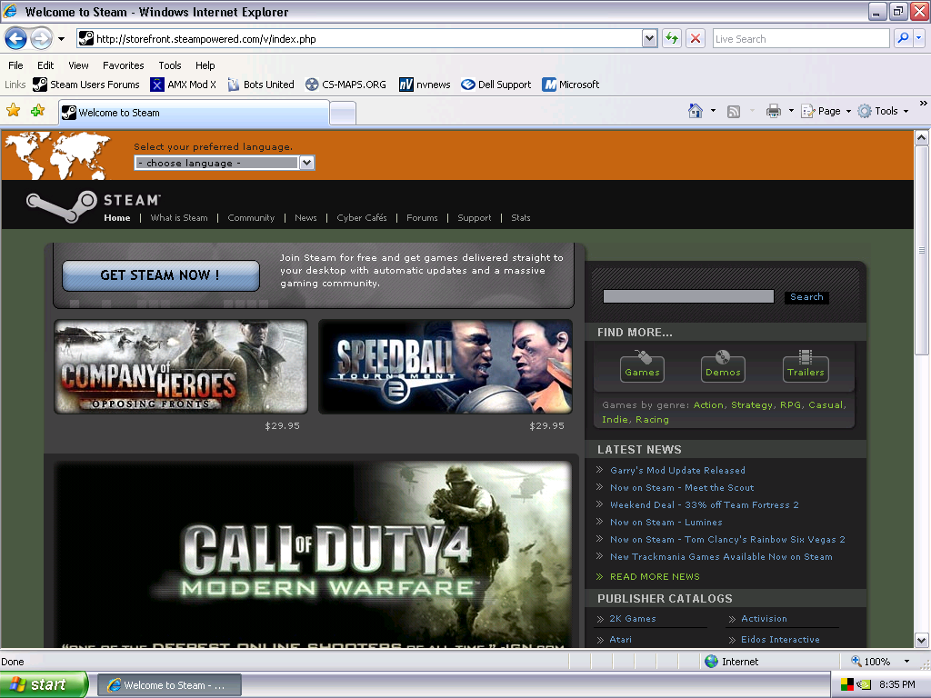Browse Demos via Find More icon
Image resolution: width=931 pixels, height=698 pixels.
(723, 365)
